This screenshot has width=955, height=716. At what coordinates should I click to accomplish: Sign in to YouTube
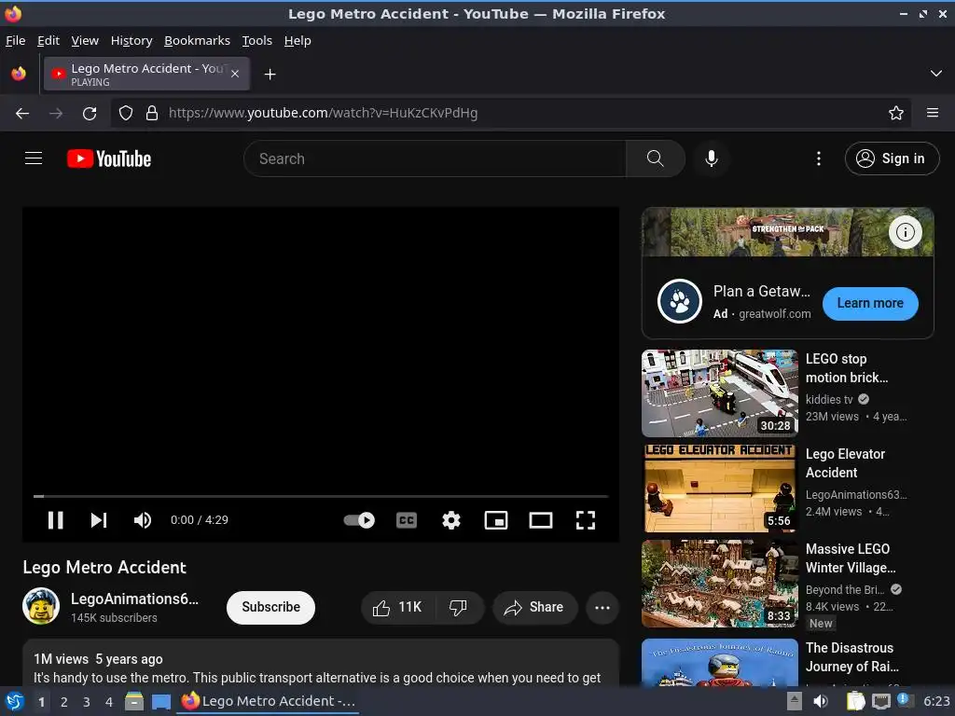892,158
